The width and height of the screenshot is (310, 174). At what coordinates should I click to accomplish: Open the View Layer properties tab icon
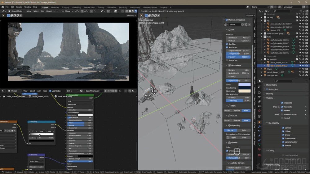click(x=259, y=102)
